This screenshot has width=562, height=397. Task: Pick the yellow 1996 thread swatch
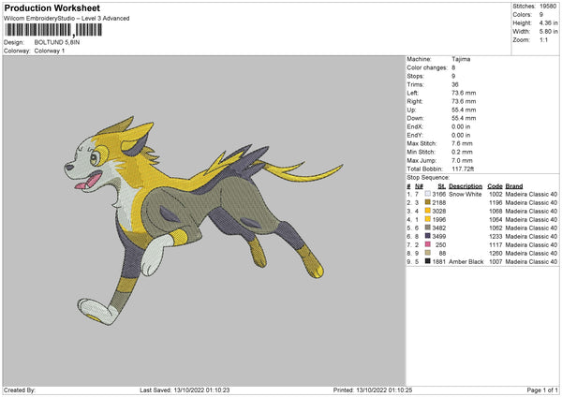point(428,219)
